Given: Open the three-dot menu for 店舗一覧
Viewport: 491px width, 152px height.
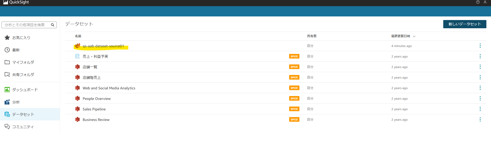Looking at the screenshot, I should click(480, 67).
